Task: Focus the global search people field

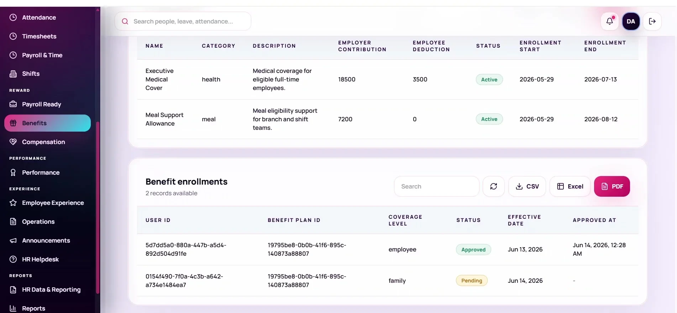Action: [x=183, y=21]
